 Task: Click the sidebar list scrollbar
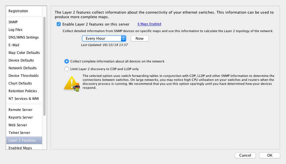pos(44,65)
